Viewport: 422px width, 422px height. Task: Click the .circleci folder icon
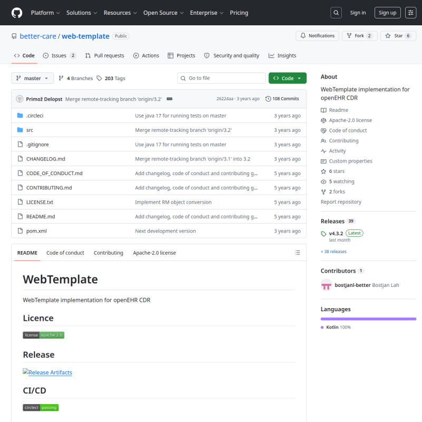click(x=20, y=116)
